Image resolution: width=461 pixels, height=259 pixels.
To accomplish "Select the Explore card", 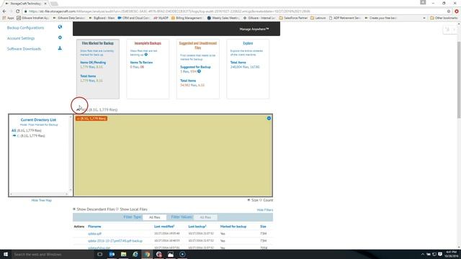I will coord(248,69).
